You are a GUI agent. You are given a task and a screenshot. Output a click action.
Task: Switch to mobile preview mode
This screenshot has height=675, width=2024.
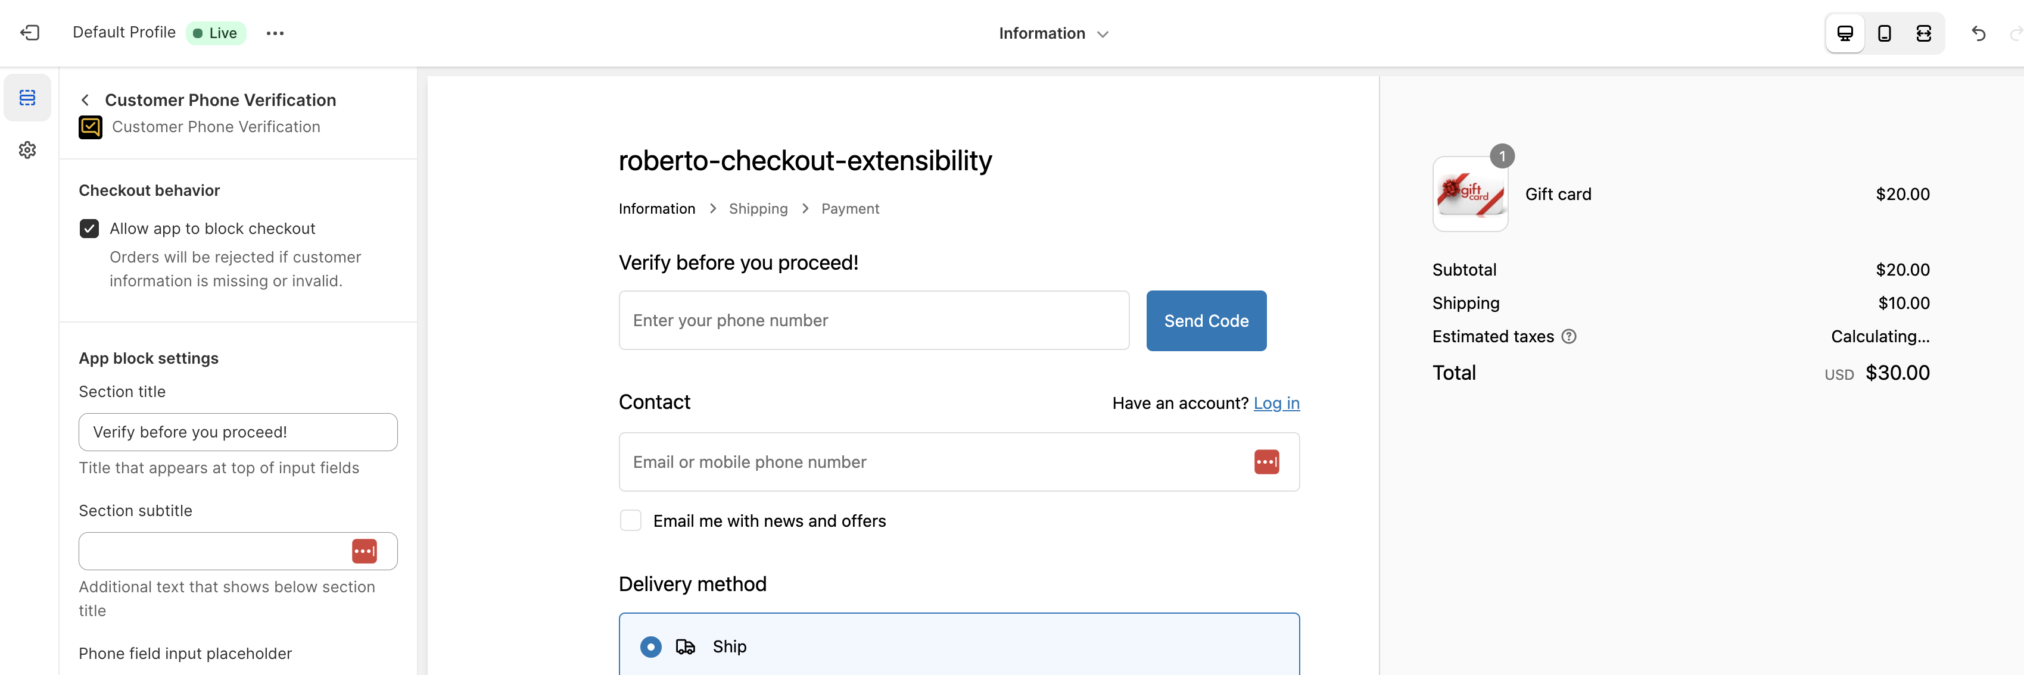coord(1884,33)
